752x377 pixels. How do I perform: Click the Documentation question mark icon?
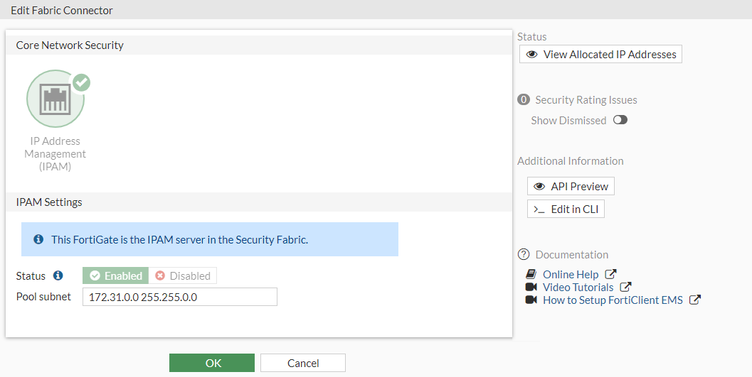click(524, 254)
